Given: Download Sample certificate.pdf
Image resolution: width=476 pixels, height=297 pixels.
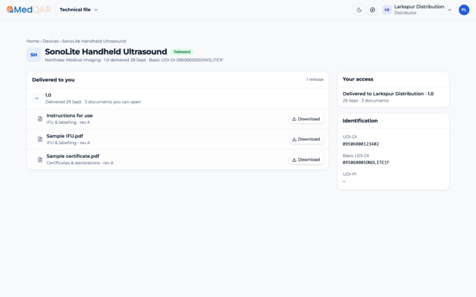Looking at the screenshot, I should tap(306, 160).
